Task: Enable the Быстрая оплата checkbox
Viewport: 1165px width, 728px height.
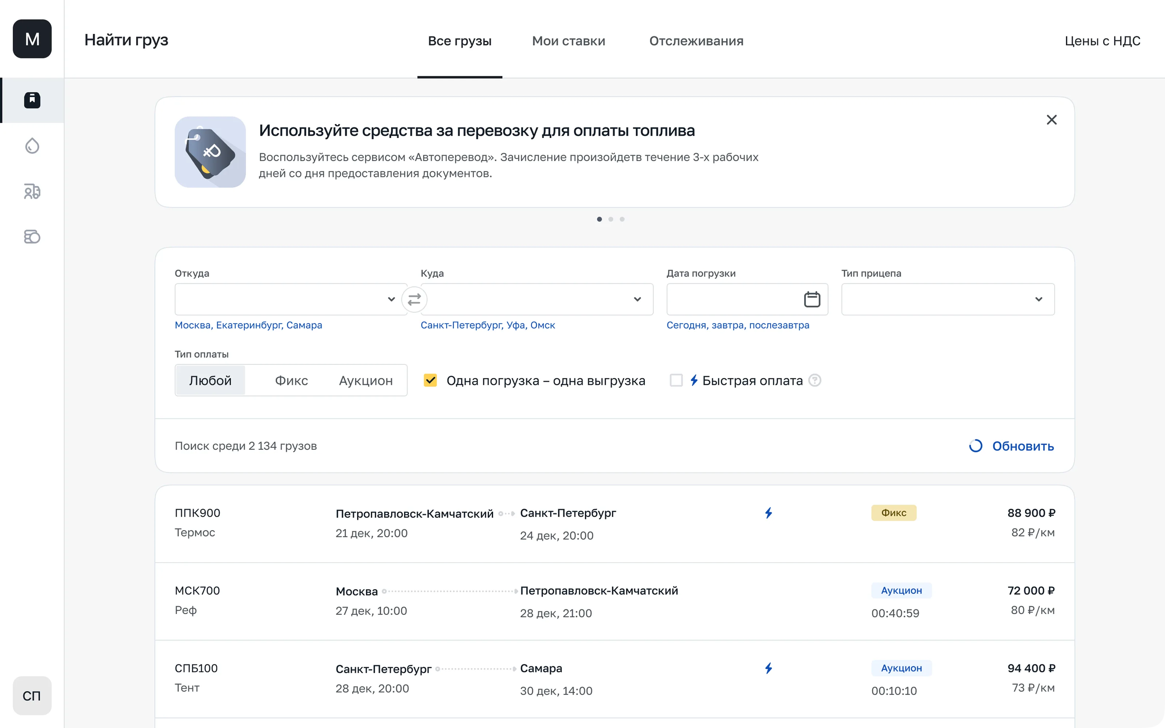Action: tap(676, 380)
